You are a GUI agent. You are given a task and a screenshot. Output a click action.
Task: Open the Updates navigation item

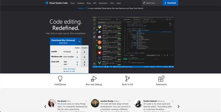coord(81,3)
